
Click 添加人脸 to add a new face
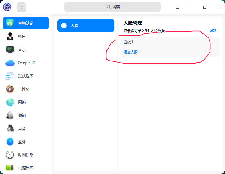pyautogui.click(x=130, y=52)
